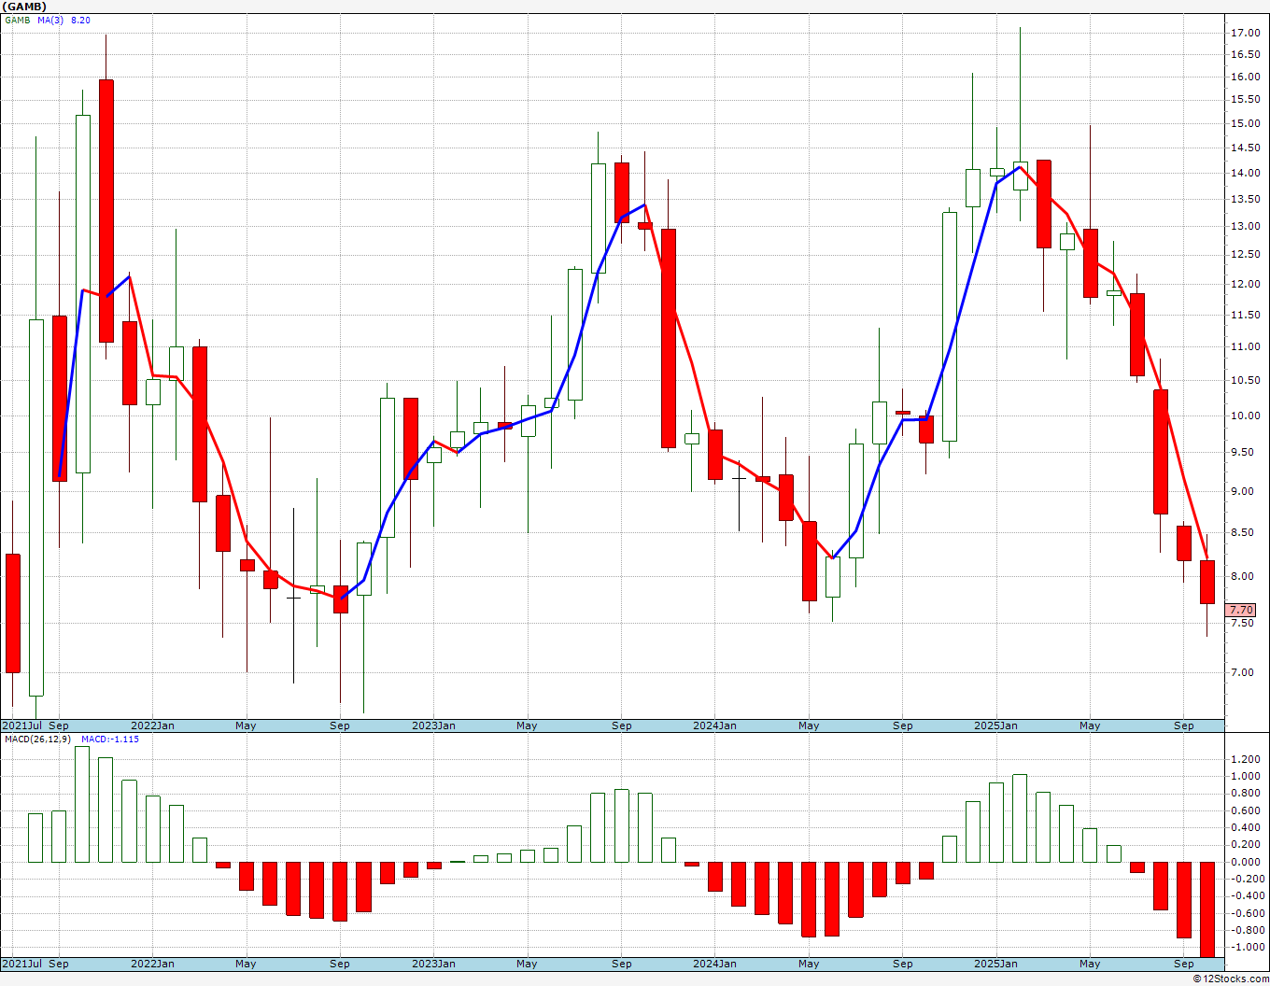Select the 10.50 price axis label
Image resolution: width=1270 pixels, height=986 pixels.
coord(1244,380)
